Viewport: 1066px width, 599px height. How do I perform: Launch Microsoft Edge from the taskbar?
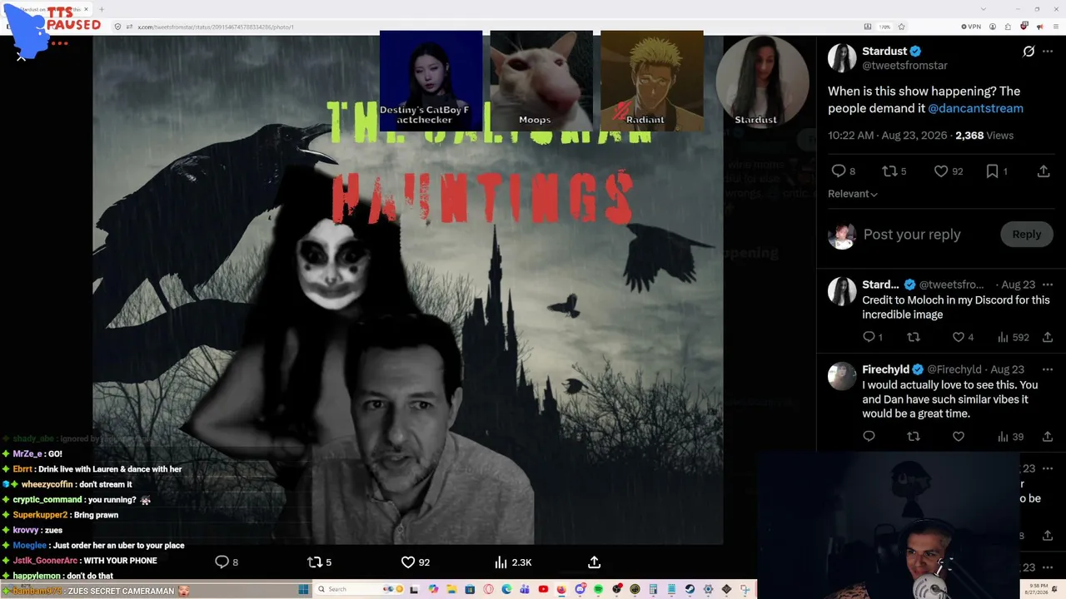click(506, 589)
